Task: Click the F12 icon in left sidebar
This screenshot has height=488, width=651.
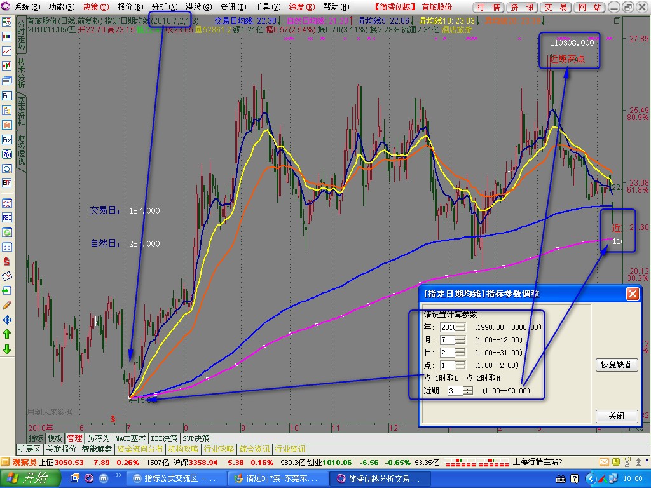Action: (x=6, y=139)
